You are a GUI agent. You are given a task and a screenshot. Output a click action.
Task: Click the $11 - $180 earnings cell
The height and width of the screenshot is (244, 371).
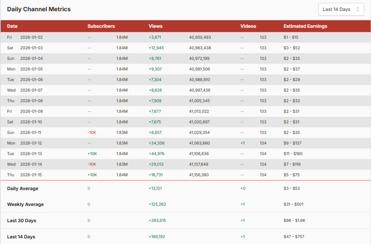[x=293, y=154]
